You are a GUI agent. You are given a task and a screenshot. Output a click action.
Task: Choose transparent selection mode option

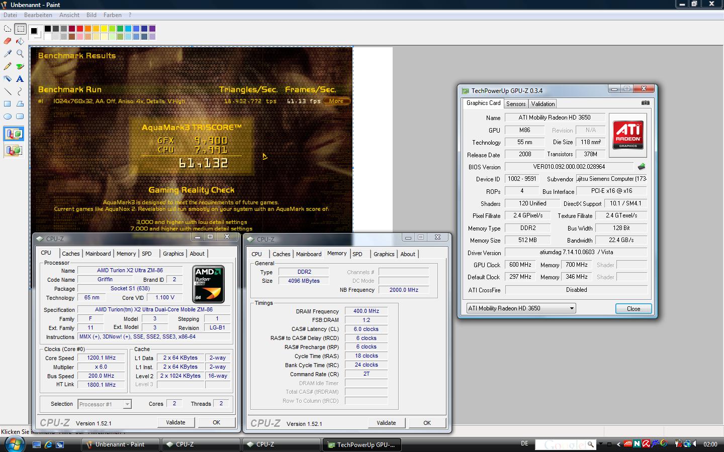[x=14, y=150]
